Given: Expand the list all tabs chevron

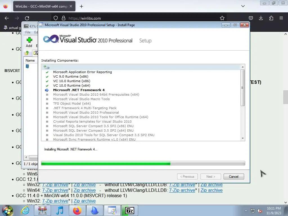Looking at the screenshot, I should pos(243,6).
